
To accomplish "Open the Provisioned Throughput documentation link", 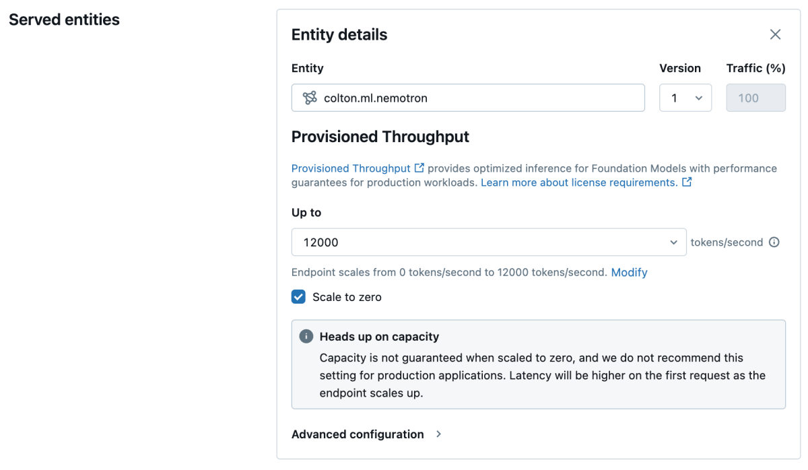I will (x=351, y=168).
